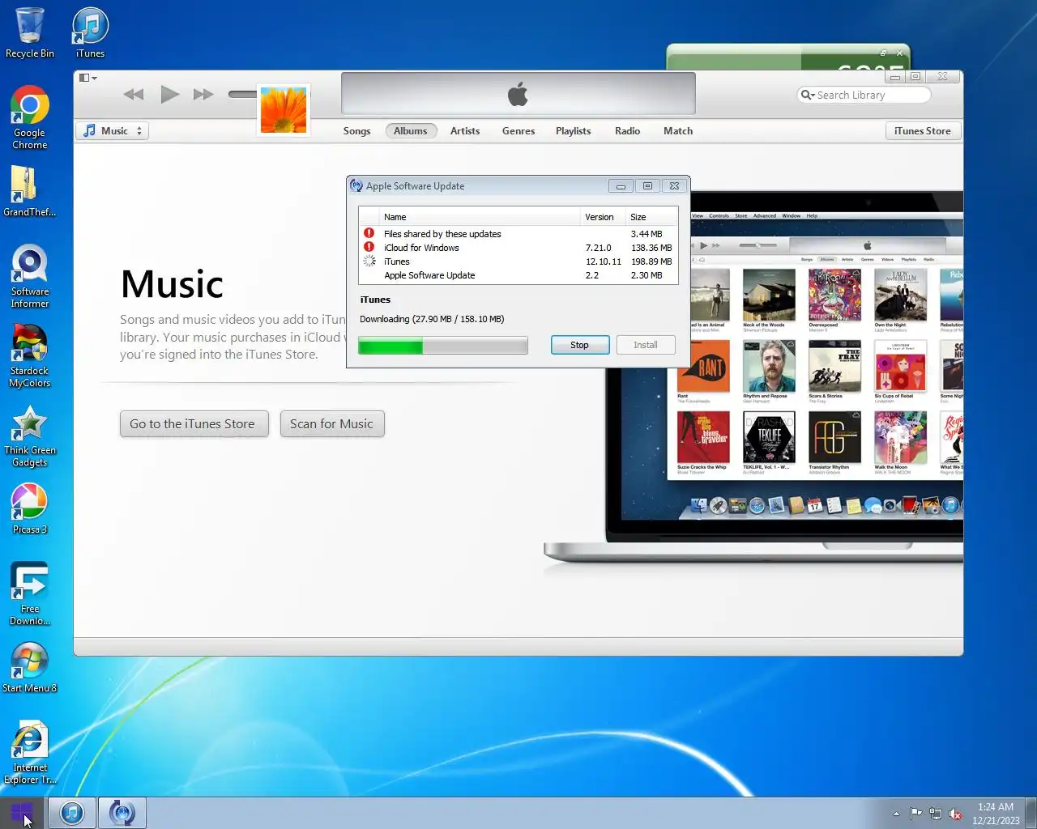
Task: Select the Internet Explorer desktop icon
Action: coord(30,752)
